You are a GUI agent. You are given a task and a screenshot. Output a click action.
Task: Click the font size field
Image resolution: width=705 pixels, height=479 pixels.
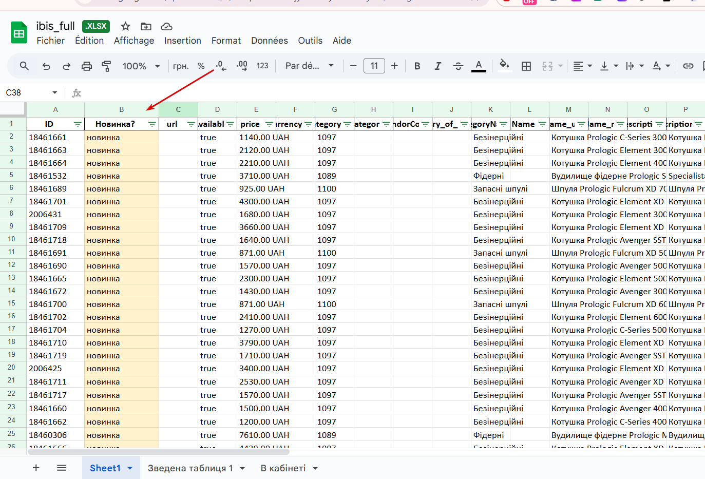(x=374, y=66)
